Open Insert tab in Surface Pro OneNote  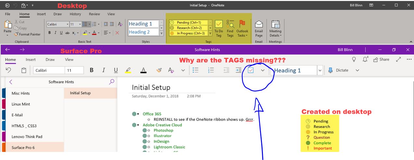pos(31,59)
